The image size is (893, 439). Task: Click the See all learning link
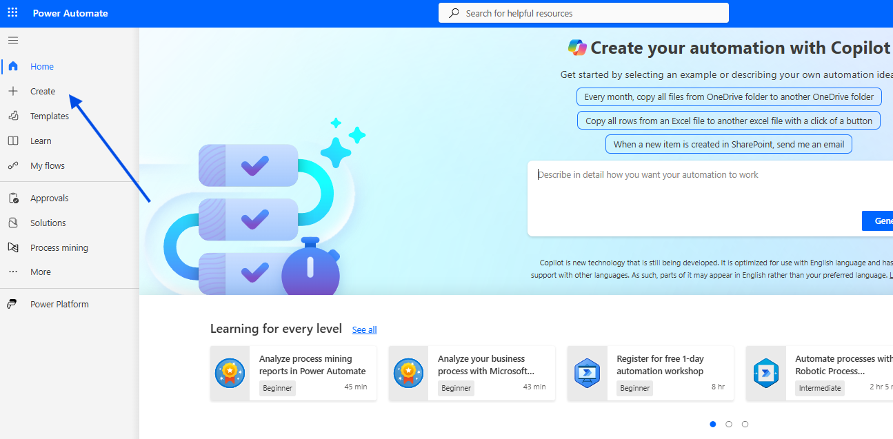(x=364, y=330)
